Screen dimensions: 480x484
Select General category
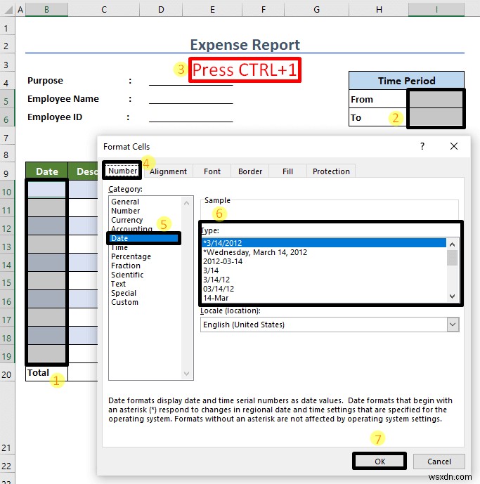(x=125, y=202)
